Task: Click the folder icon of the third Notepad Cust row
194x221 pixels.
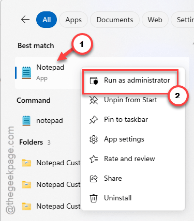Action: click(26, 206)
